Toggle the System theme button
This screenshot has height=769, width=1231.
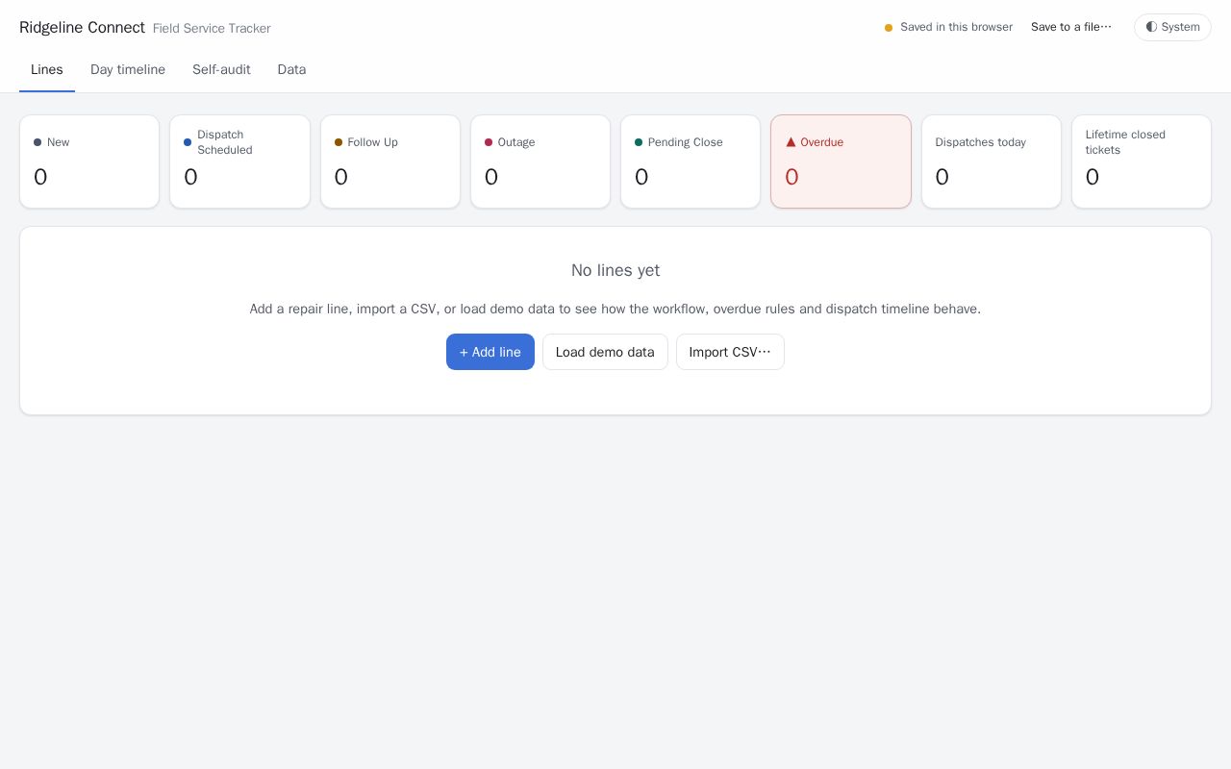pyautogui.click(x=1172, y=27)
